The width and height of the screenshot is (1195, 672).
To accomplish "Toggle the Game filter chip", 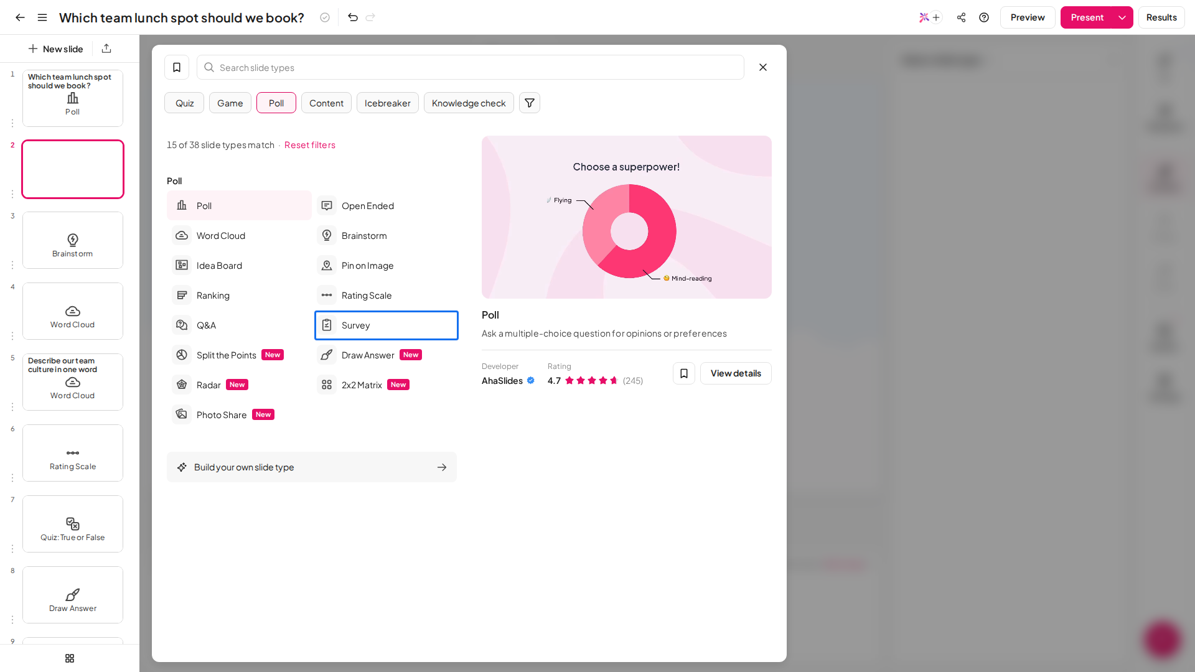I will point(230,103).
